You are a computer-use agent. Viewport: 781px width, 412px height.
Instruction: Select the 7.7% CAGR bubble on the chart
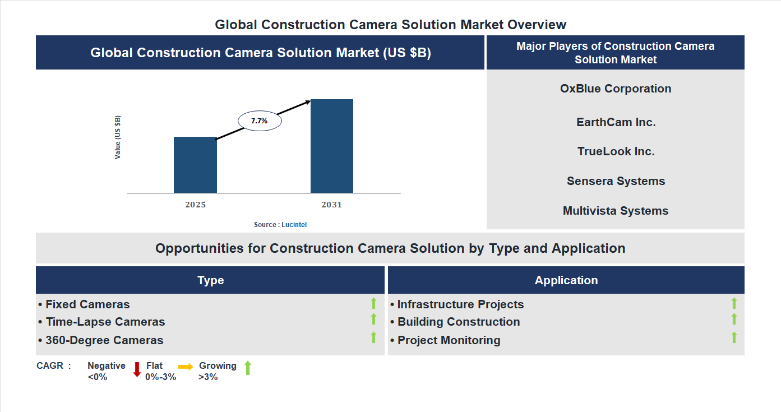click(260, 120)
